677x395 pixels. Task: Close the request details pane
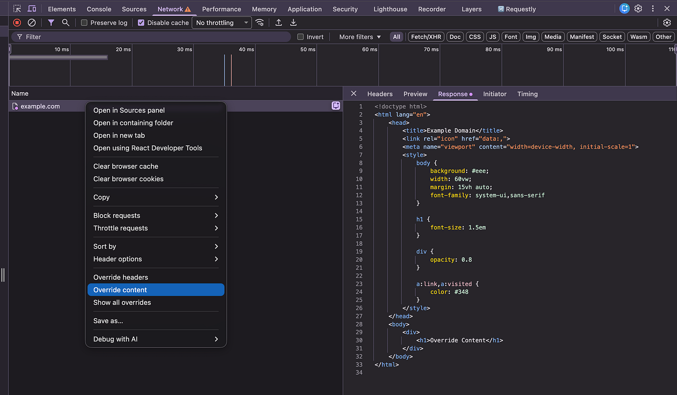[x=353, y=94]
